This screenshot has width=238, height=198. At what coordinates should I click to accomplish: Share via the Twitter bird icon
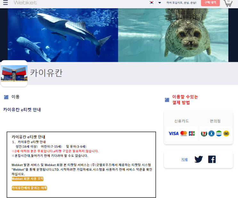point(199,159)
